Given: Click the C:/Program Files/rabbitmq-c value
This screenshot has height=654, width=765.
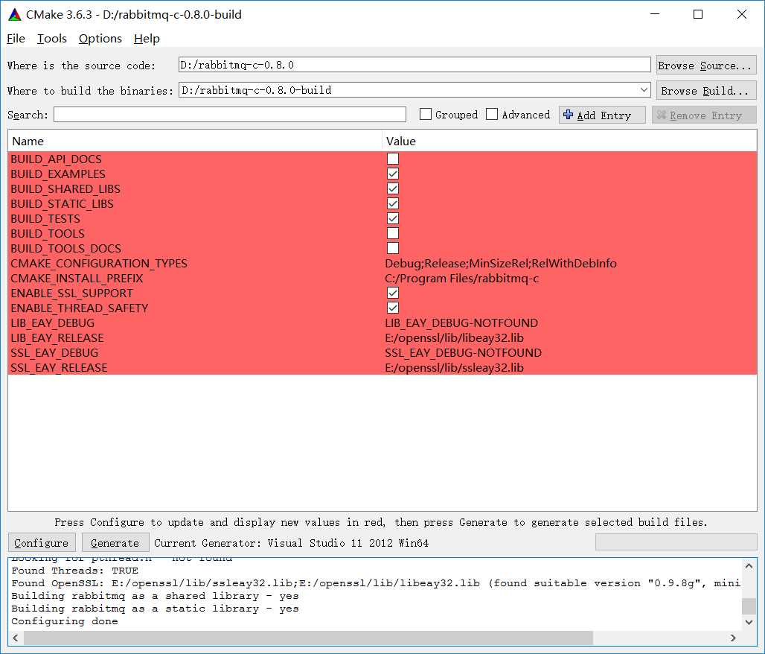Looking at the screenshot, I should 461,279.
